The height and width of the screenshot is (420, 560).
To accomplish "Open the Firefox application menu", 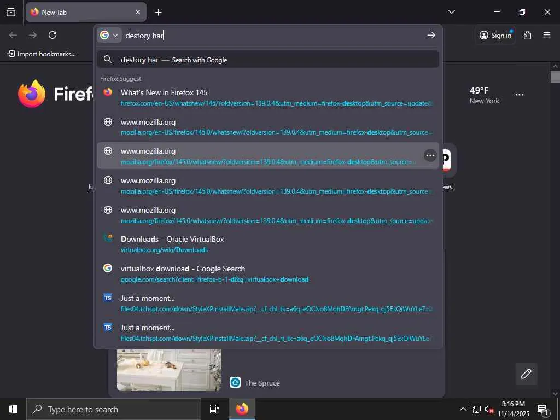I will pos(547,35).
